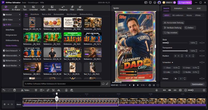Click the Cover button on timeline
The height and width of the screenshot is (110, 208).
pos(19,104)
